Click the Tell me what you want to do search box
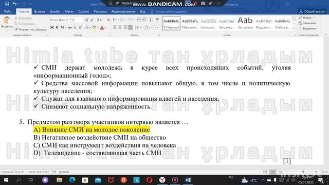 point(169,11)
